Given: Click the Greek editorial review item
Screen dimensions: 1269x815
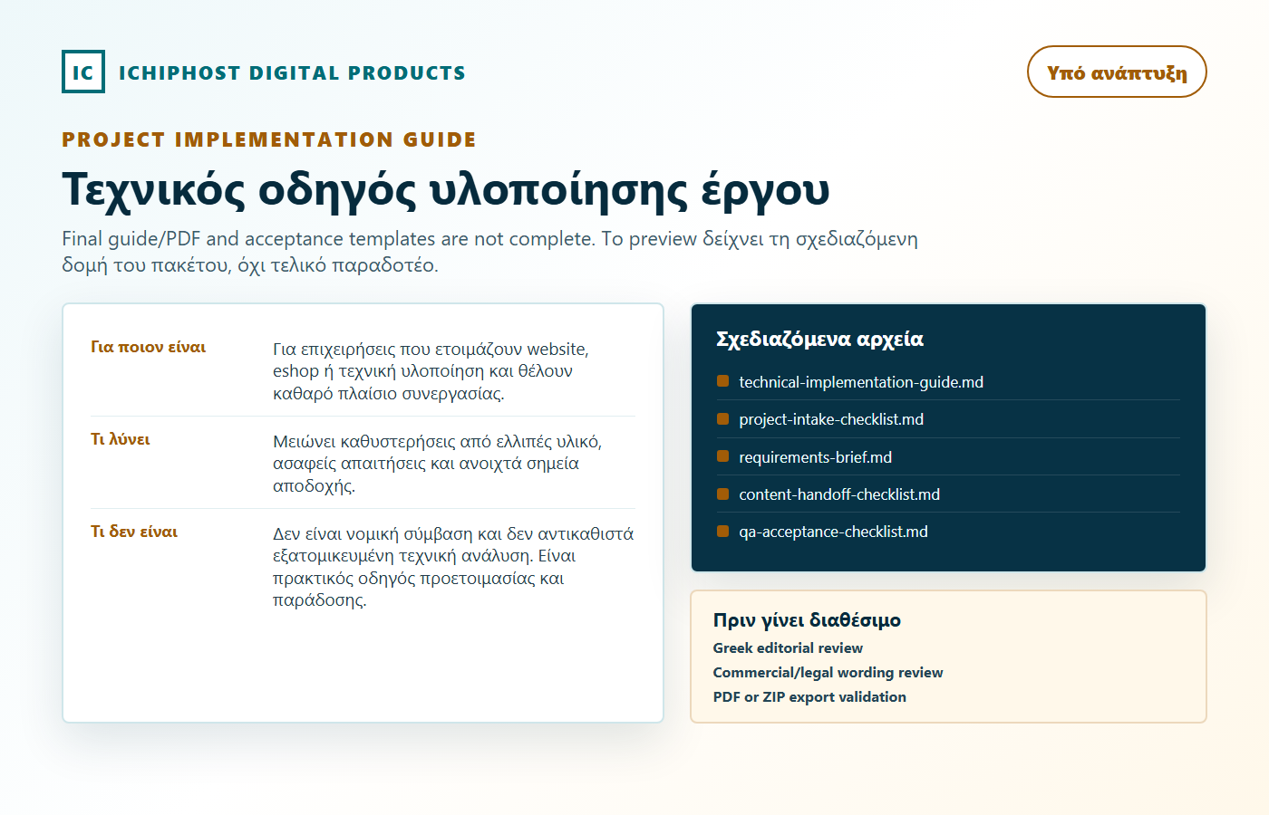Looking at the screenshot, I should (788, 648).
